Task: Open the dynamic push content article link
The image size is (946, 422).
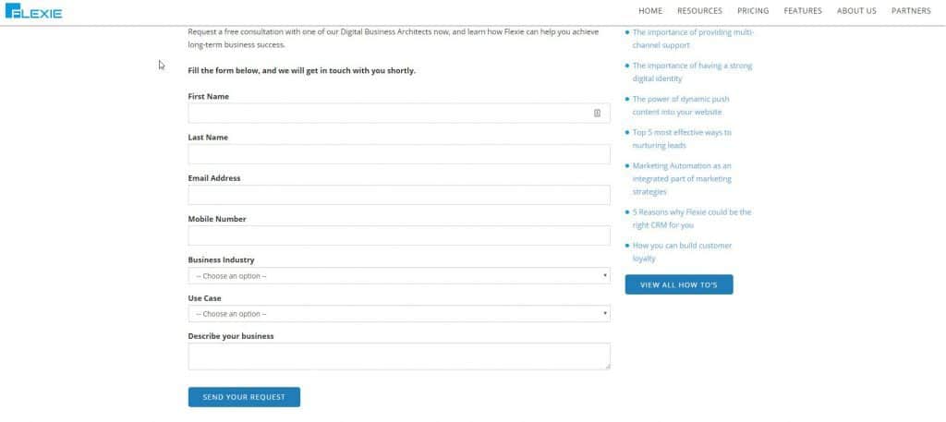Action: point(681,105)
